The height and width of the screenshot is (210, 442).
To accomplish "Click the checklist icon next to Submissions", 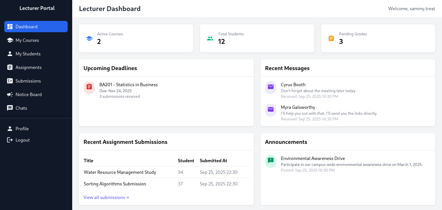I will [10, 81].
